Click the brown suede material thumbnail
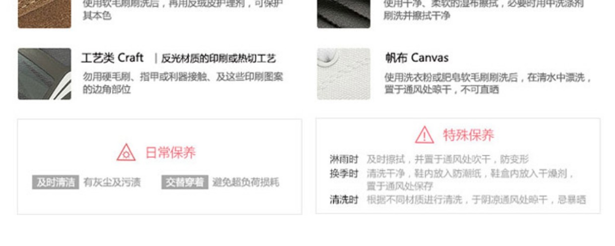 (45, 14)
